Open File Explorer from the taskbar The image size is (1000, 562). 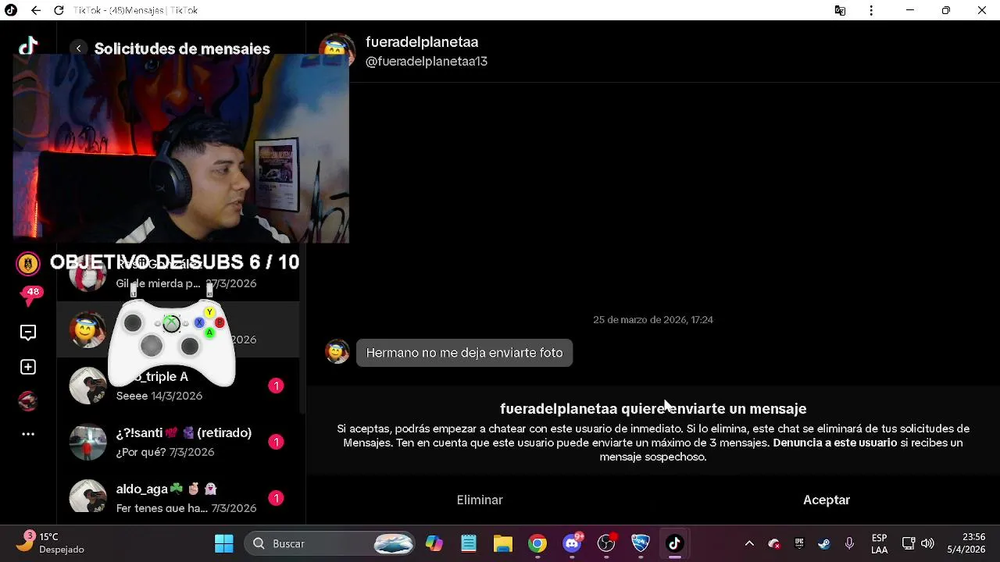click(503, 543)
